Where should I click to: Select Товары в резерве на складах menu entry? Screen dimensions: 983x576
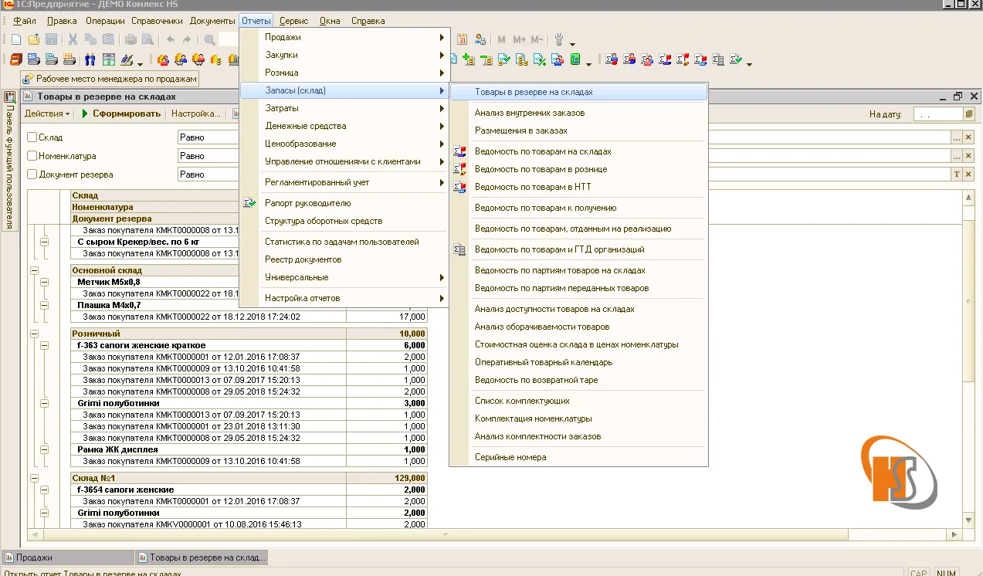click(x=578, y=92)
